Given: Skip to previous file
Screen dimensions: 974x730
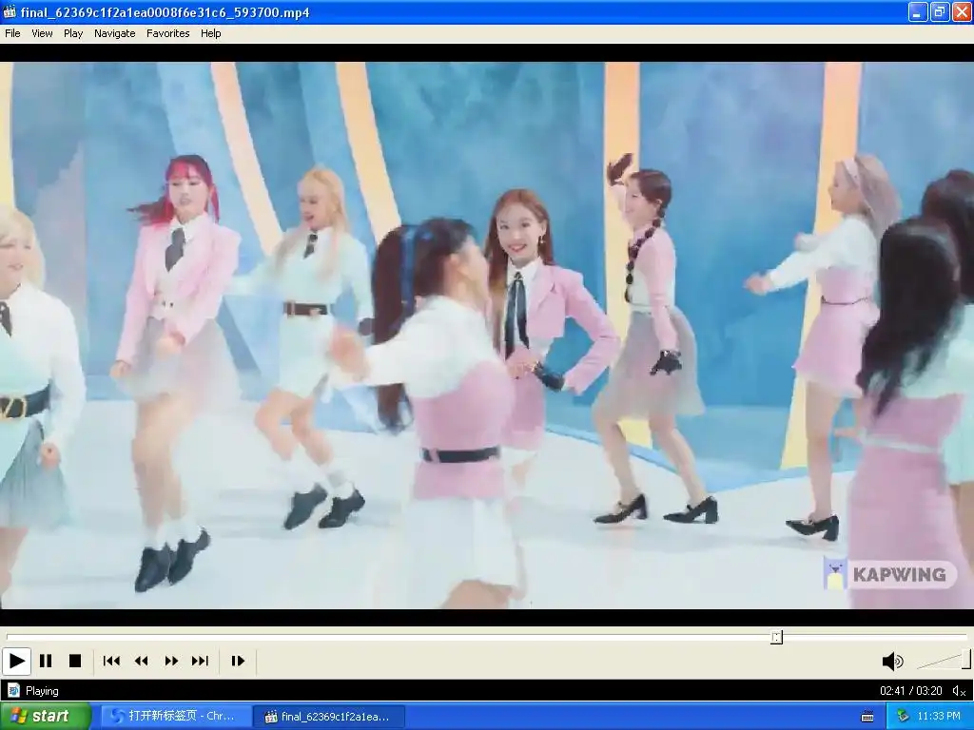Looking at the screenshot, I should (112, 662).
